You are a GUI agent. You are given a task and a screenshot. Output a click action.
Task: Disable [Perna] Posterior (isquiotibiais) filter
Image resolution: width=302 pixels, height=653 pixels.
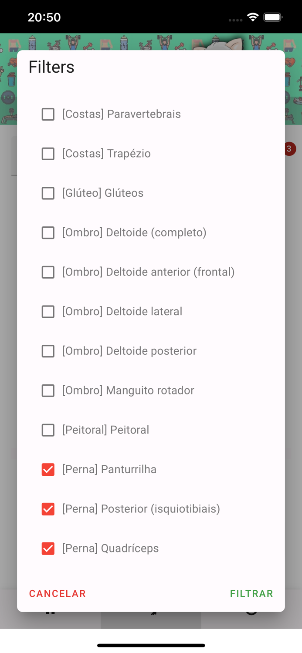[x=48, y=509]
